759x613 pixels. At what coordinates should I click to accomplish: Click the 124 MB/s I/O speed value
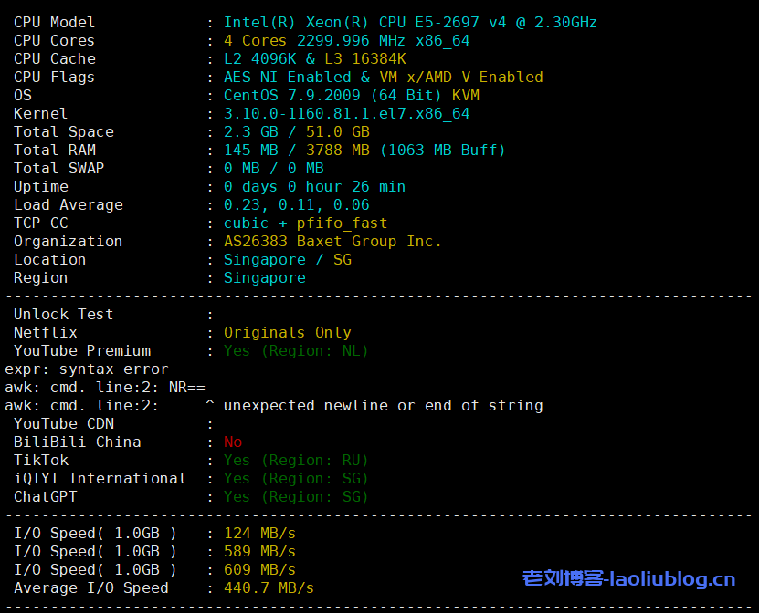259,533
